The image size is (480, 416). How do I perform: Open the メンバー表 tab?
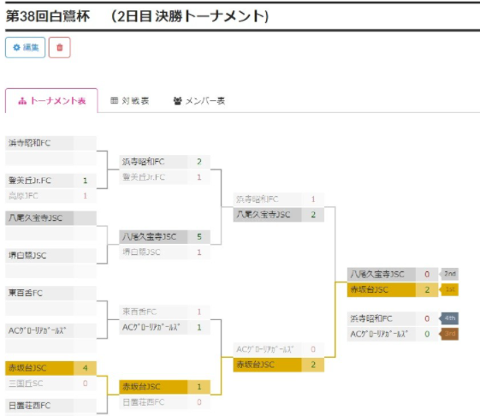199,101
